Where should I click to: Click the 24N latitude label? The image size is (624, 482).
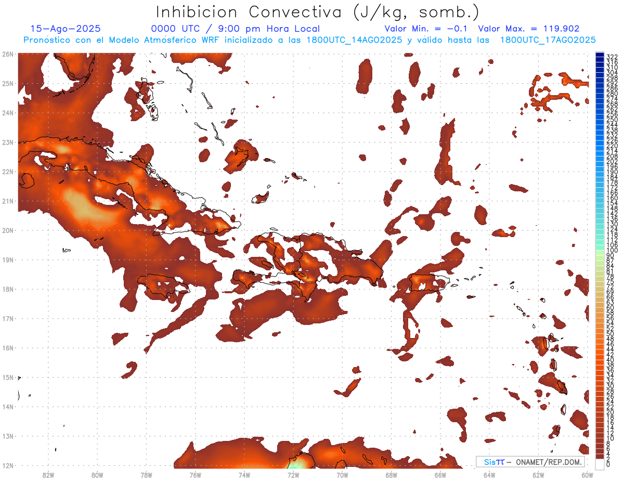click(x=8, y=113)
